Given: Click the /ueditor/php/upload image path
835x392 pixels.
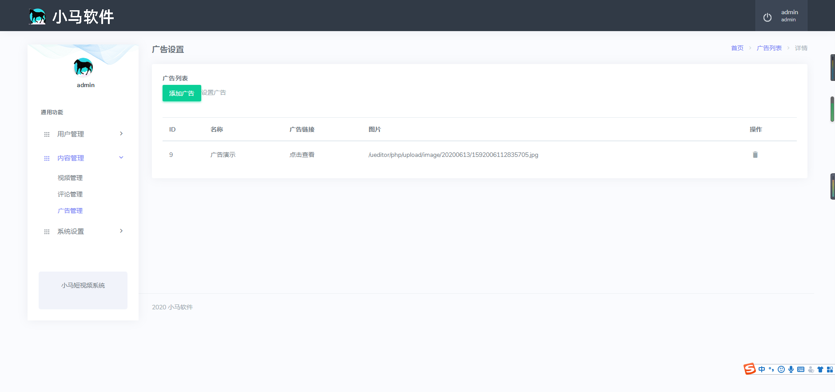Looking at the screenshot, I should coord(453,155).
